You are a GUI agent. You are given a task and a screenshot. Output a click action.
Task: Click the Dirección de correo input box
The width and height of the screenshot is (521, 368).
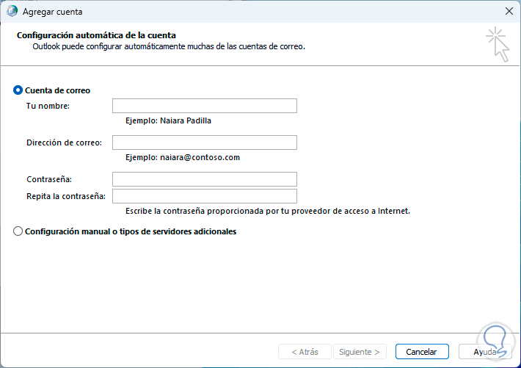(204, 142)
